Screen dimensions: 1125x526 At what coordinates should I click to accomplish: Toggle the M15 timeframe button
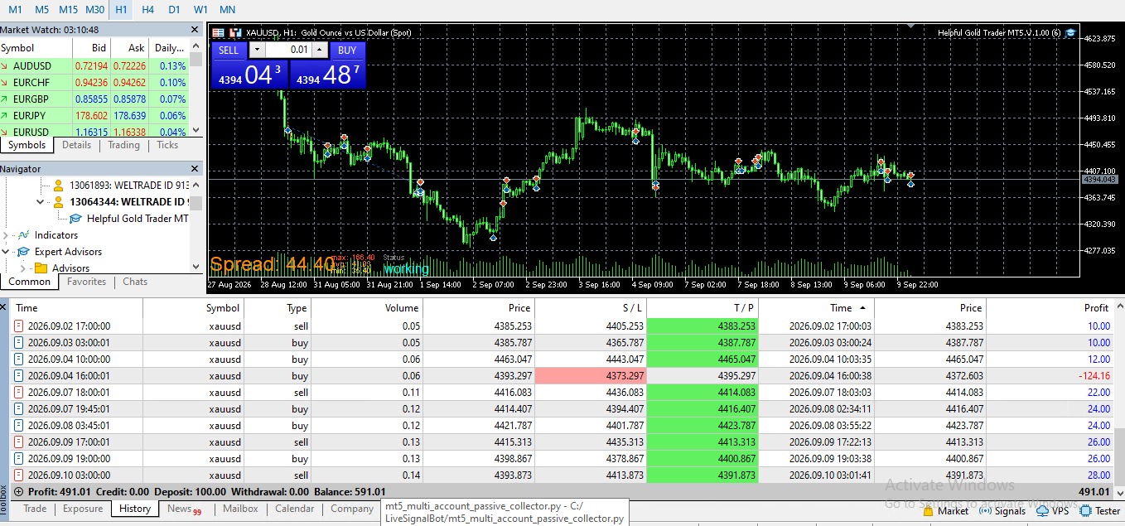tap(69, 9)
